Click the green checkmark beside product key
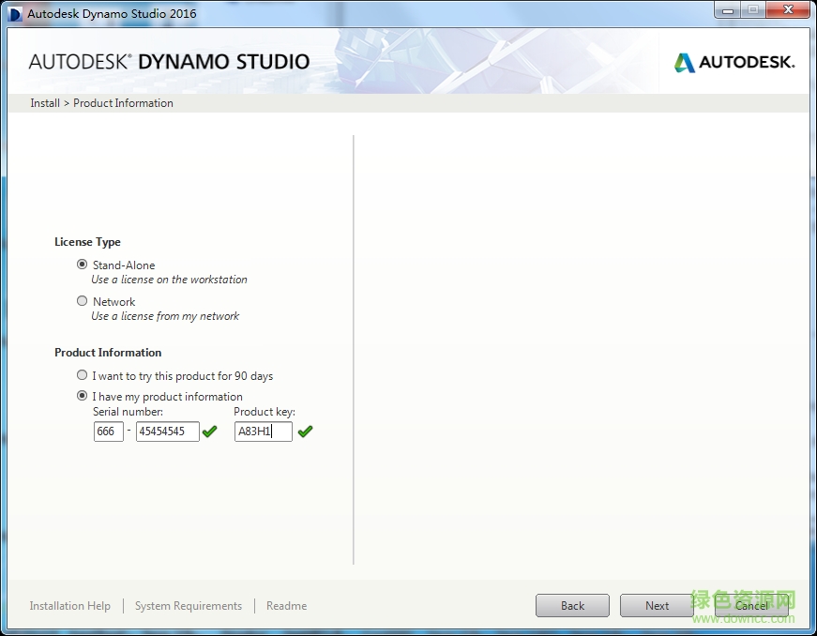 [x=305, y=432]
